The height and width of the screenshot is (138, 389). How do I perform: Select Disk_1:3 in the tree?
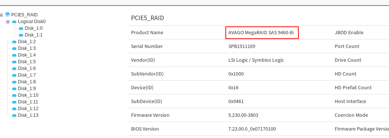pos(27,48)
